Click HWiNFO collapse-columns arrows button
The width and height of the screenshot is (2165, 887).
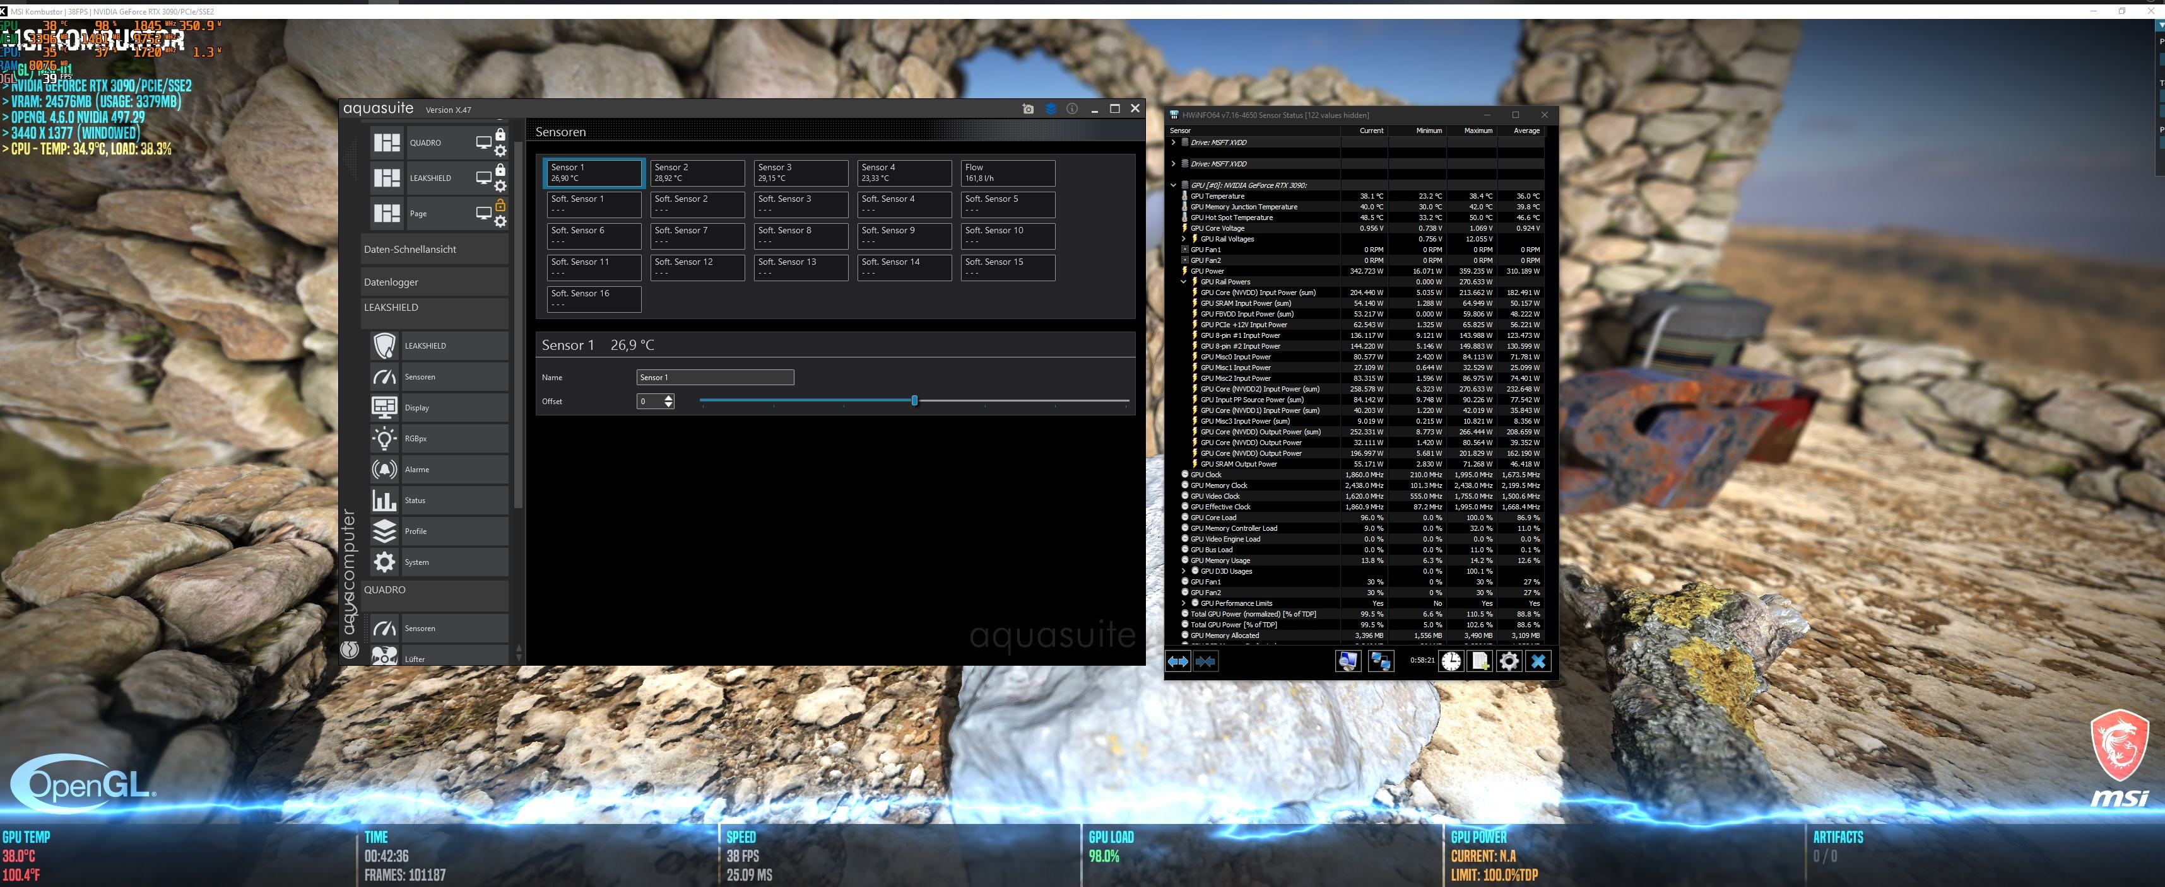coord(1205,661)
